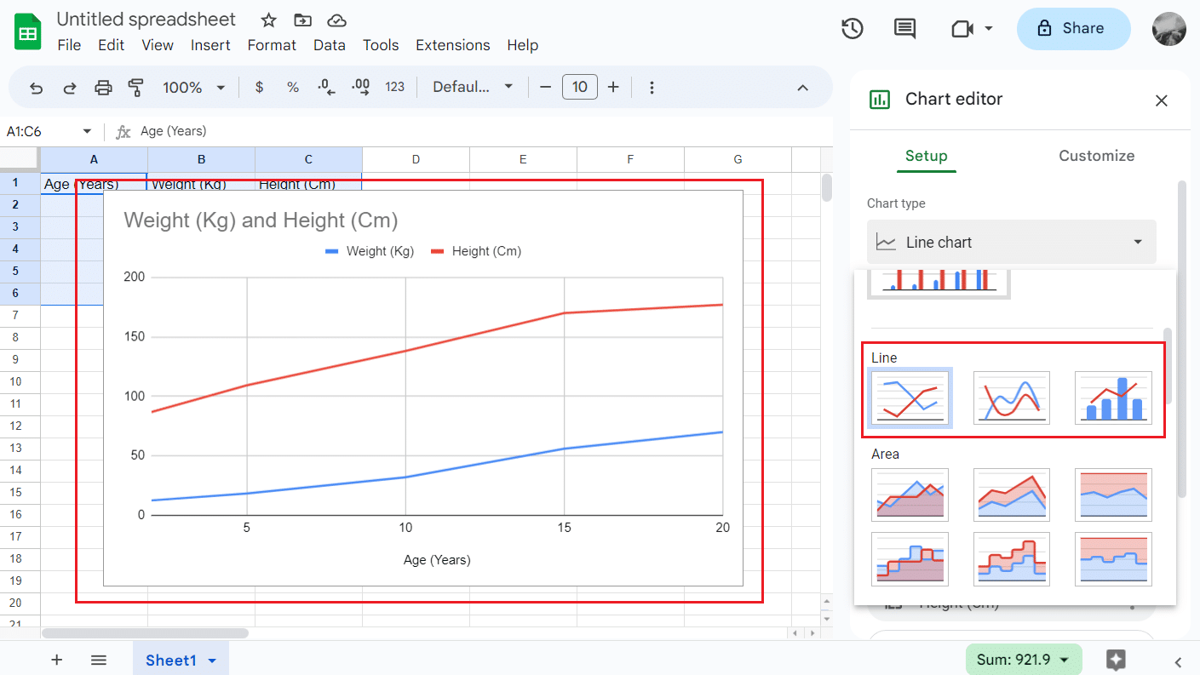
Task: Activate the paint format tool
Action: pos(135,87)
